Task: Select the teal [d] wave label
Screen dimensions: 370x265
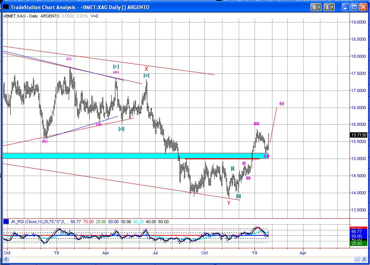Action: (x=121, y=129)
